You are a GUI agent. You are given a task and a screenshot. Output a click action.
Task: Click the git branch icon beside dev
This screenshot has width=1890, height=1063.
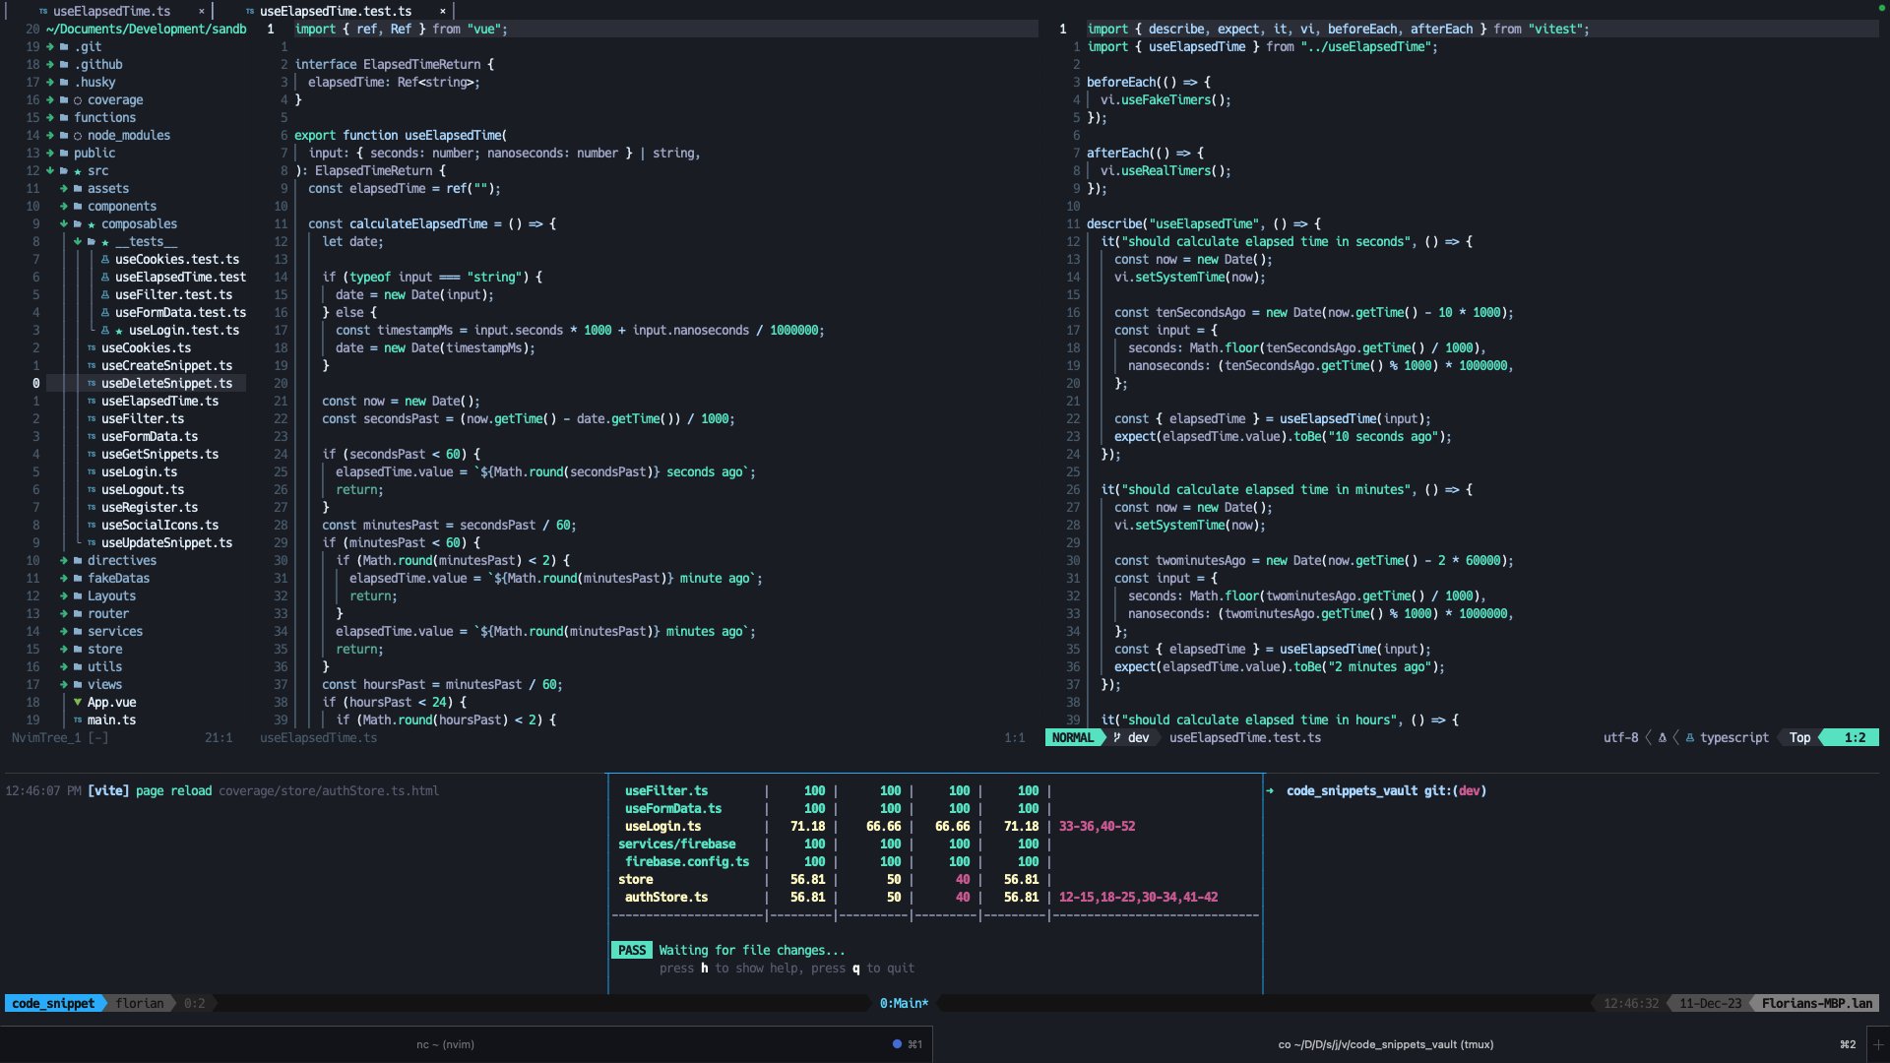coord(1117,738)
